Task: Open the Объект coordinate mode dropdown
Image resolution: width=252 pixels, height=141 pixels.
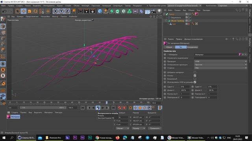Action: (122, 128)
